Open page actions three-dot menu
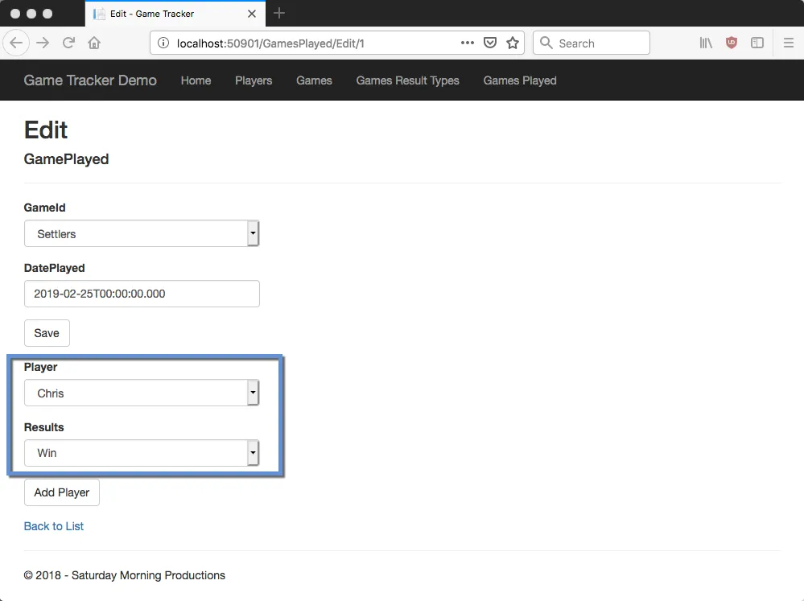The image size is (804, 601). coord(467,43)
